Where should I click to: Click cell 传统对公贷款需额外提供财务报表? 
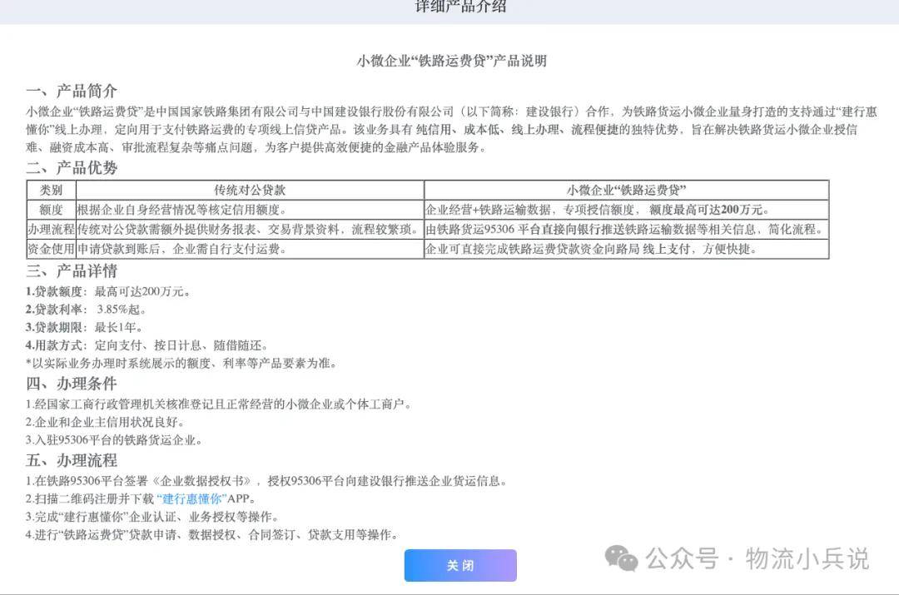point(250,230)
